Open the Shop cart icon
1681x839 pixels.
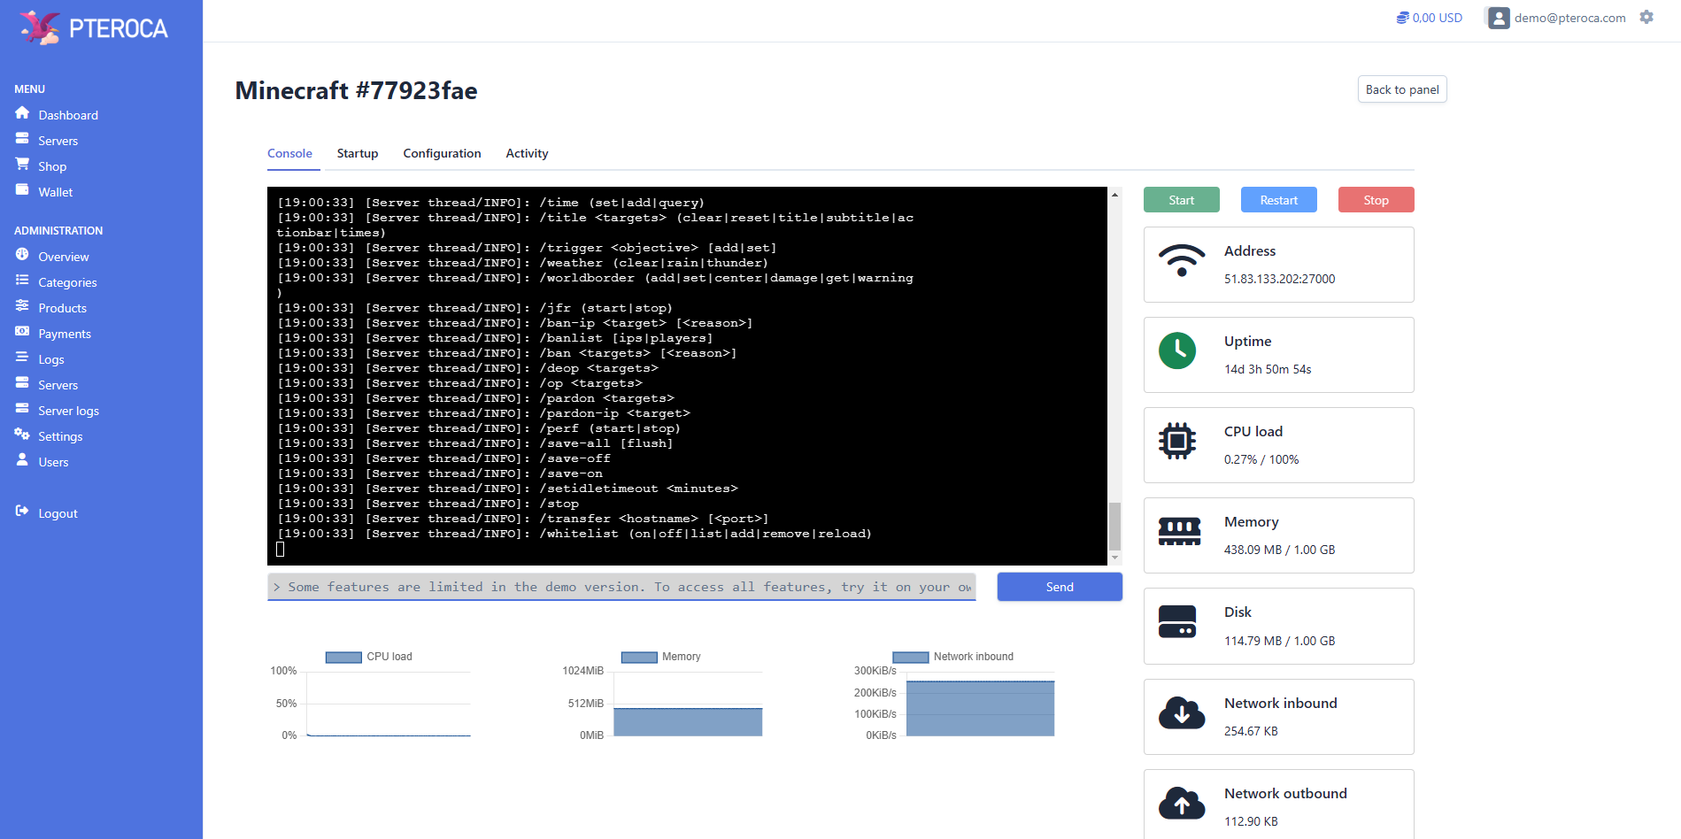point(22,165)
